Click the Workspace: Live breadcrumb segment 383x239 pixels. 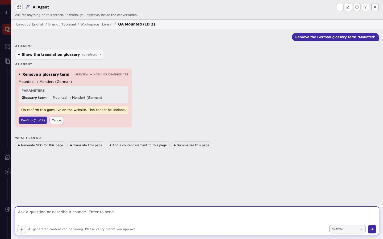point(95,24)
